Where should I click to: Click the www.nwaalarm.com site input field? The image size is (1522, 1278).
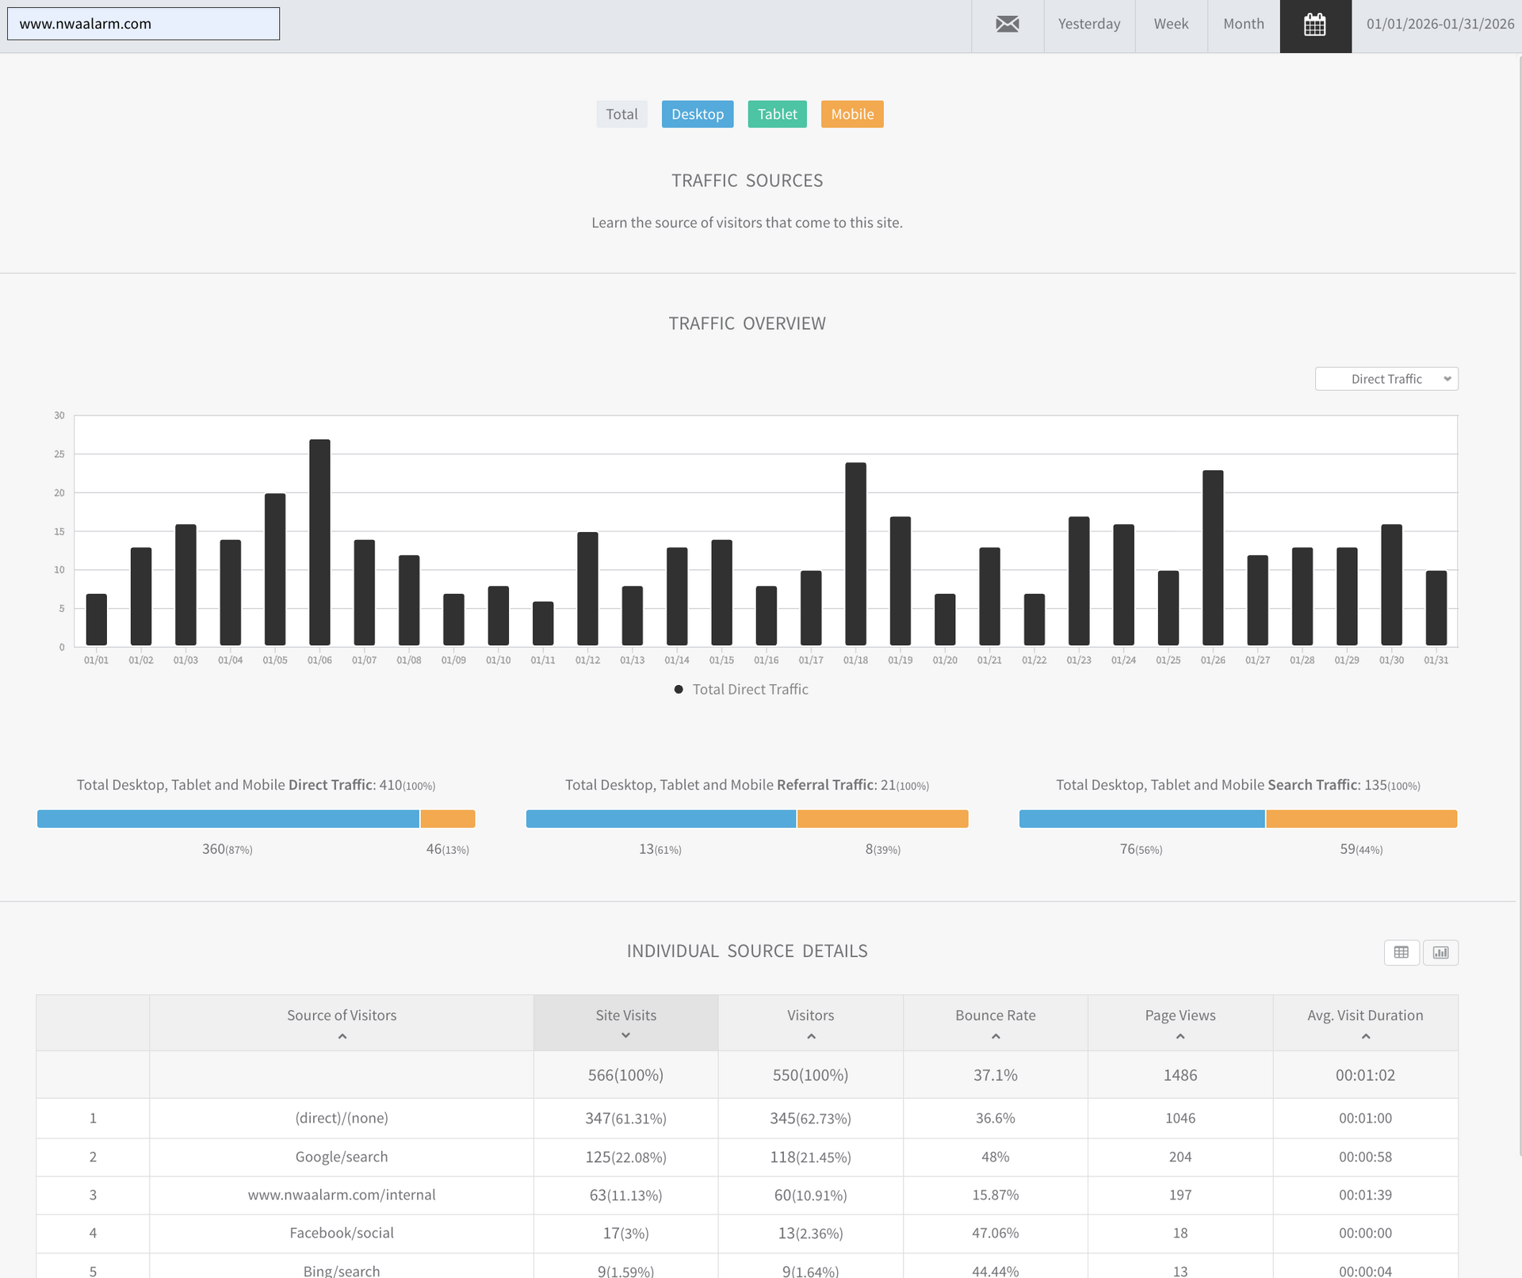click(143, 24)
